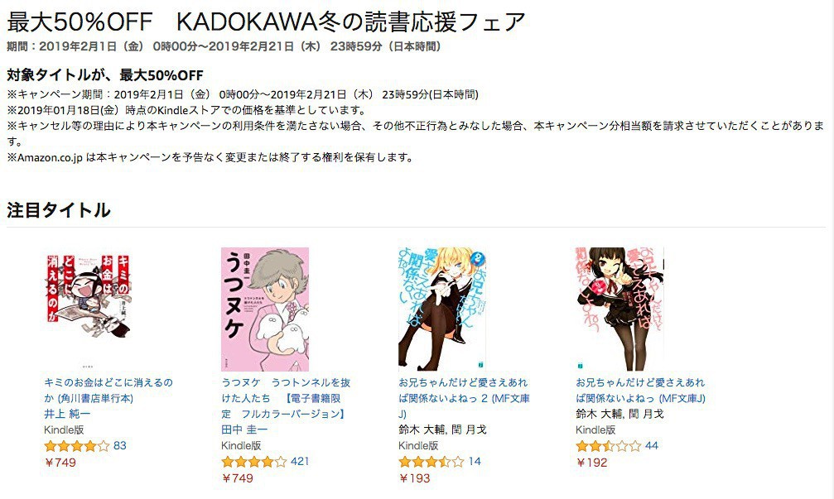Open the うつヌケ pink book cover
Screen dimensions: 834x499
coord(265,309)
